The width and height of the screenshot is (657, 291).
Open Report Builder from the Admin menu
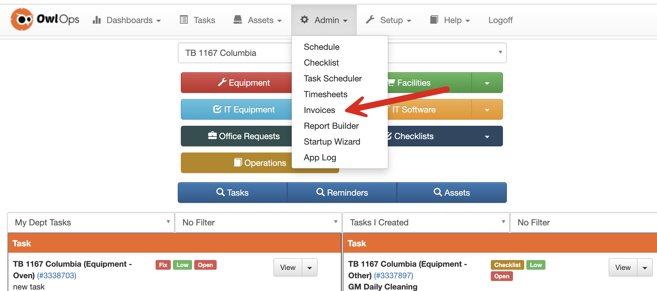[x=331, y=126]
